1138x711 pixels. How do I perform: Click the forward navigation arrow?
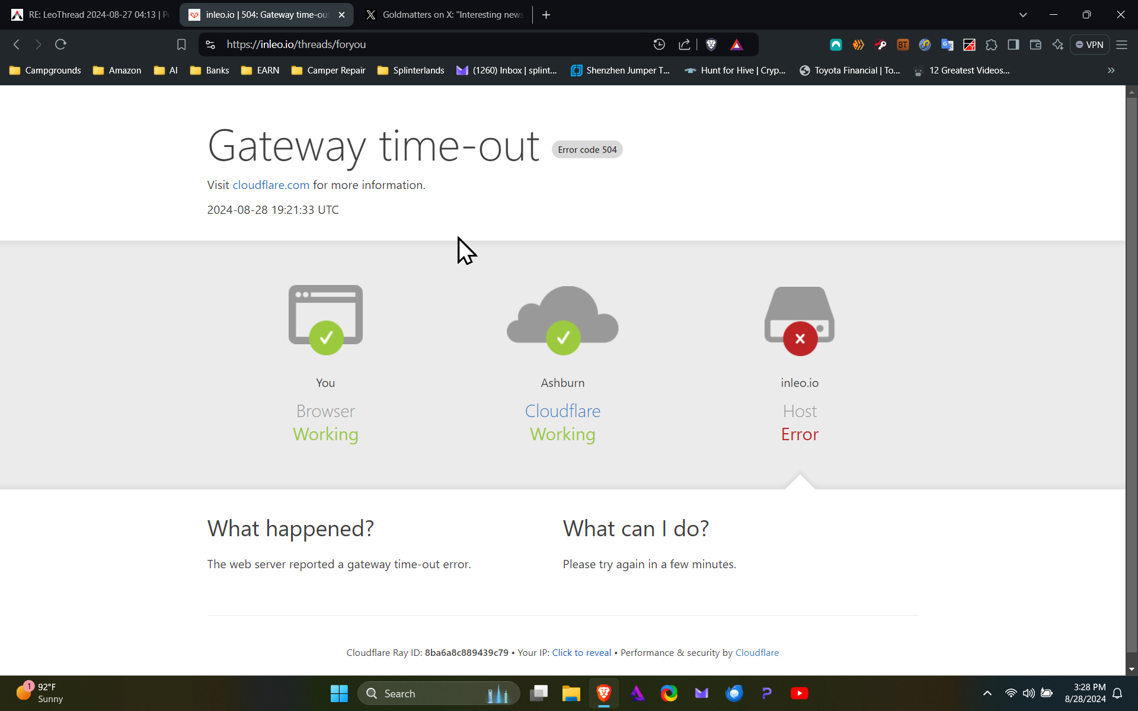[39, 44]
